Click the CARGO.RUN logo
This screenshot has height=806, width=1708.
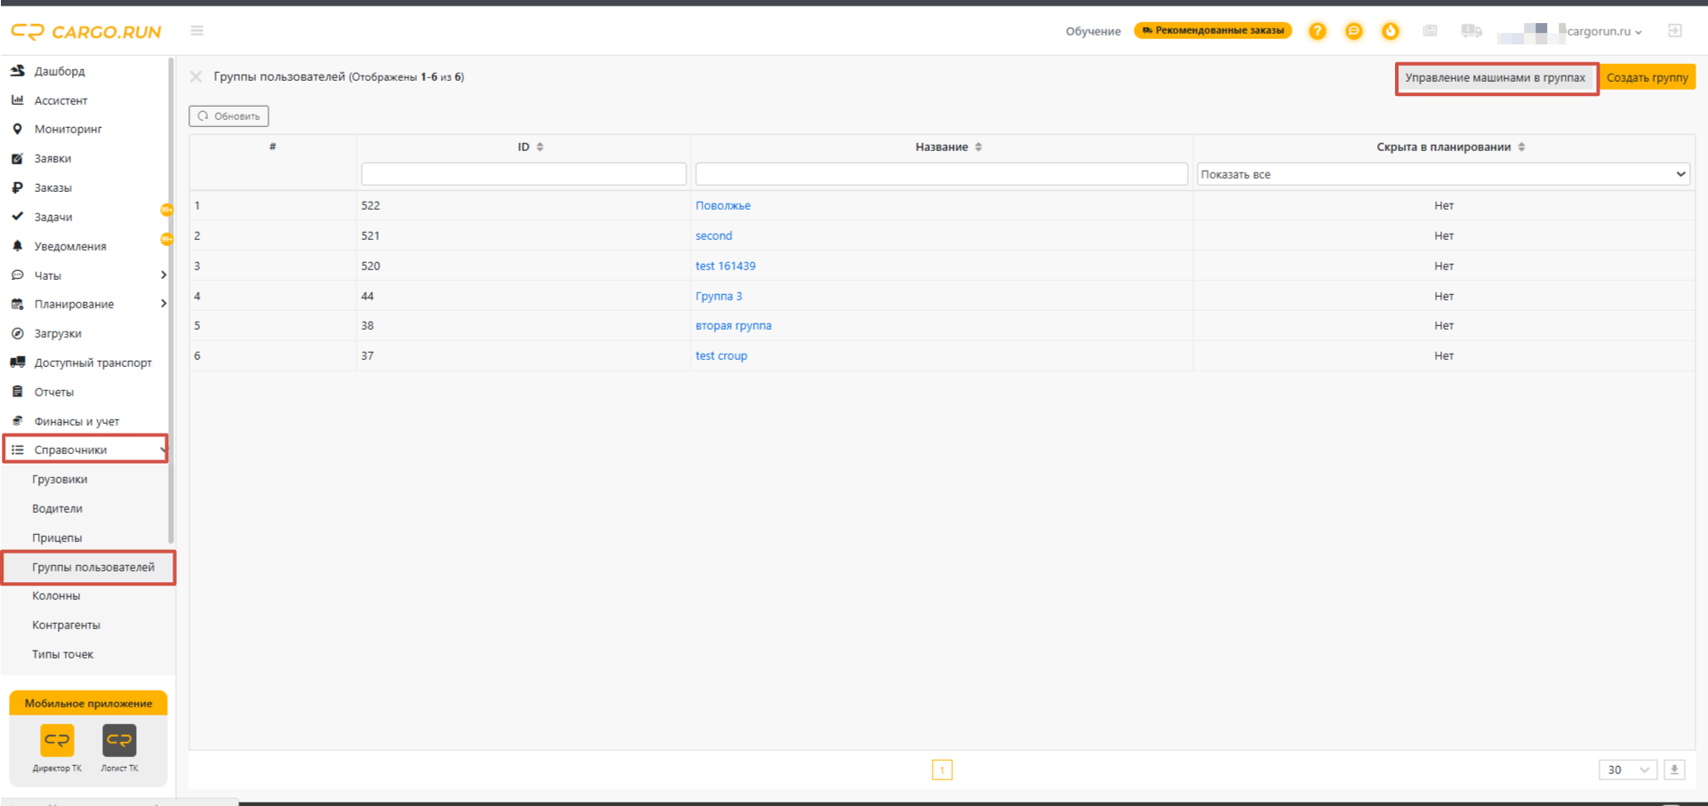pos(86,32)
